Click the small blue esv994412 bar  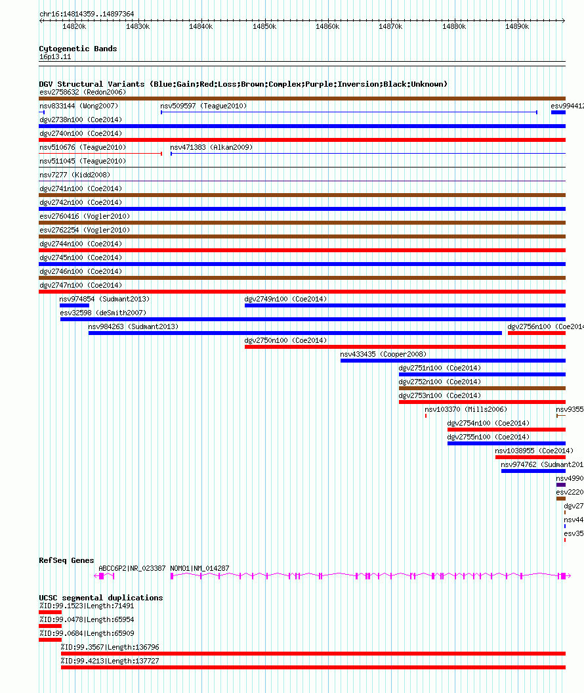(558, 113)
